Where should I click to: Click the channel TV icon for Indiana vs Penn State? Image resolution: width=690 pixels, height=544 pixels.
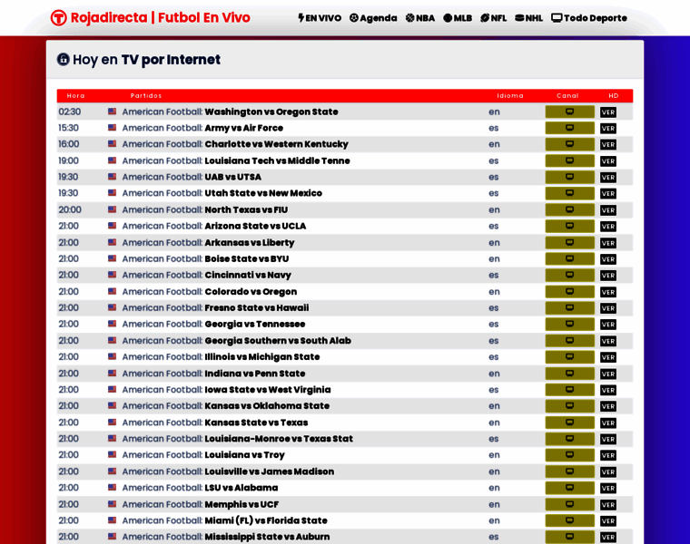[569, 374]
